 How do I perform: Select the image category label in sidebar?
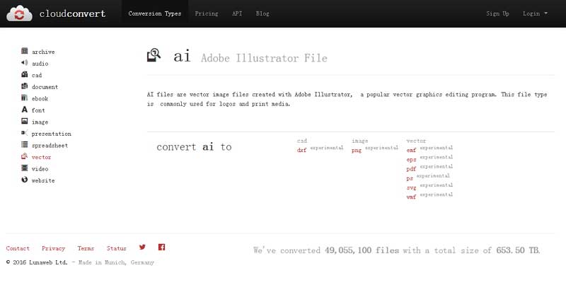coord(40,122)
